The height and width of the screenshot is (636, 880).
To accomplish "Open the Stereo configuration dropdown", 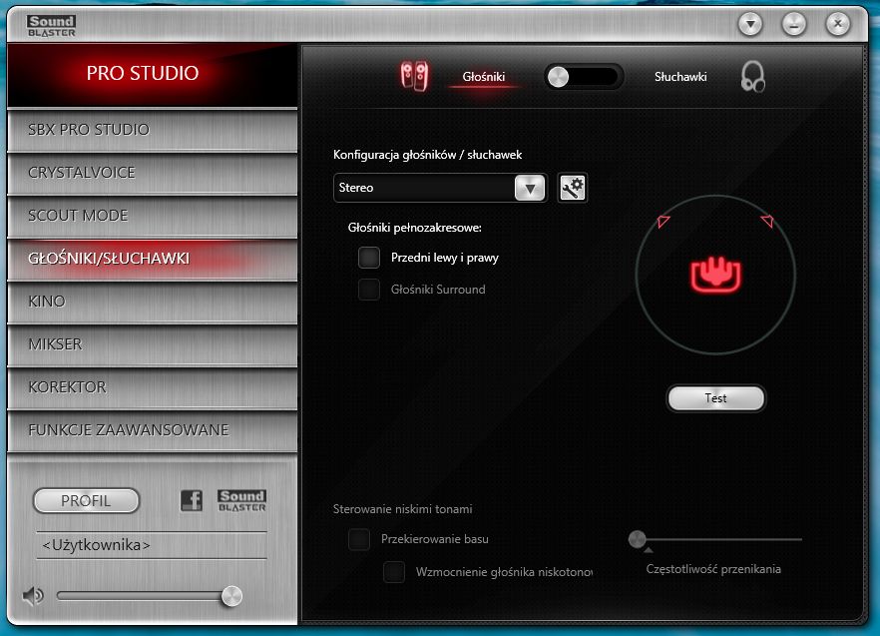I will tap(440, 188).
